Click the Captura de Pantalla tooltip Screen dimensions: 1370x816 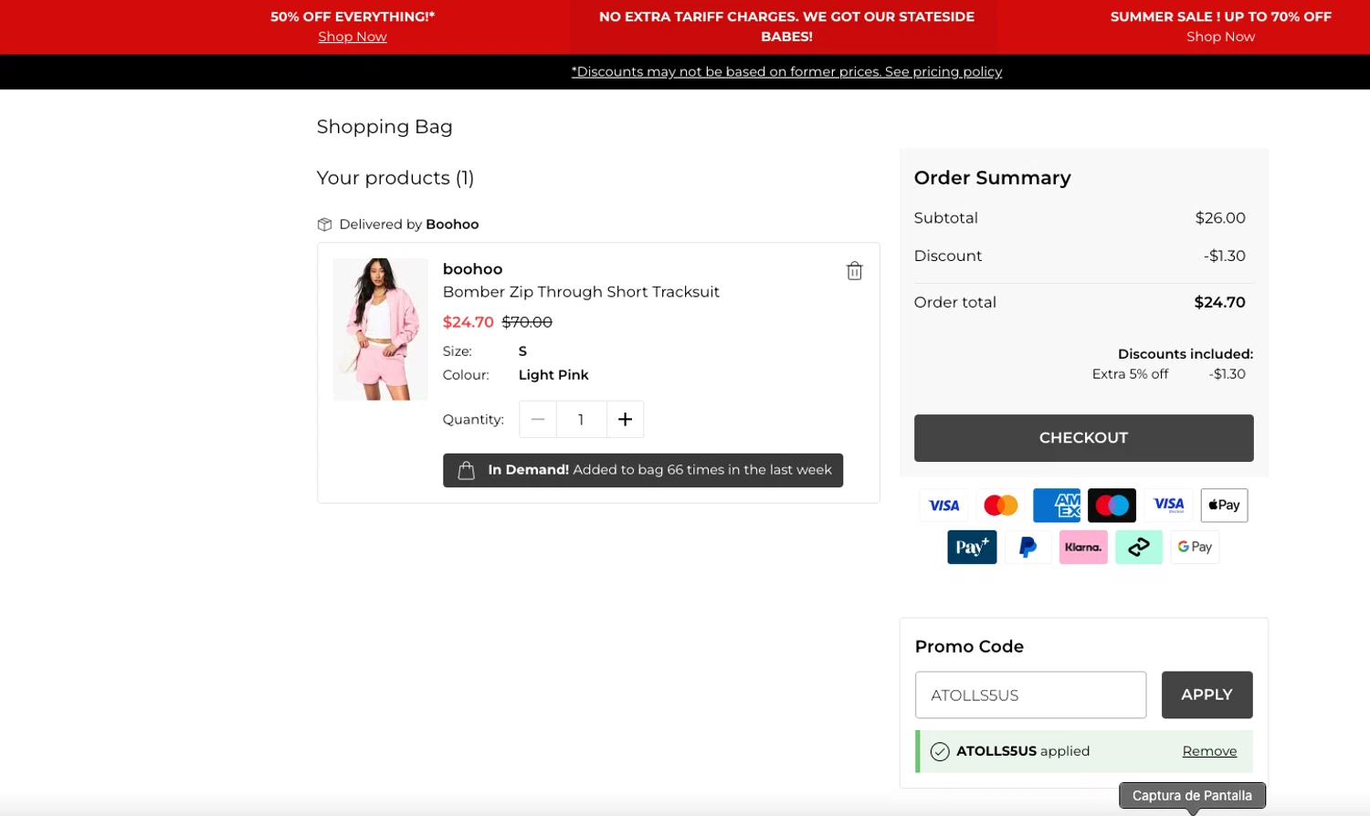(x=1192, y=796)
